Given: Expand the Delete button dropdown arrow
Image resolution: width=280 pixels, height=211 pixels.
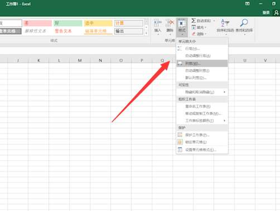Looking at the screenshot, I should coord(170,35).
